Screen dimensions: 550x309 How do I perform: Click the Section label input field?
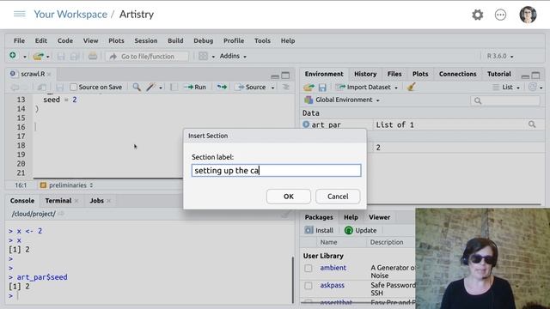click(276, 170)
